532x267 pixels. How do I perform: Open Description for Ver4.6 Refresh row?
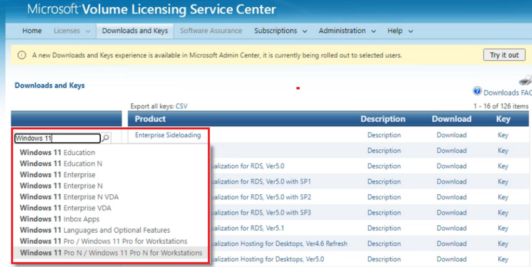coord(384,244)
